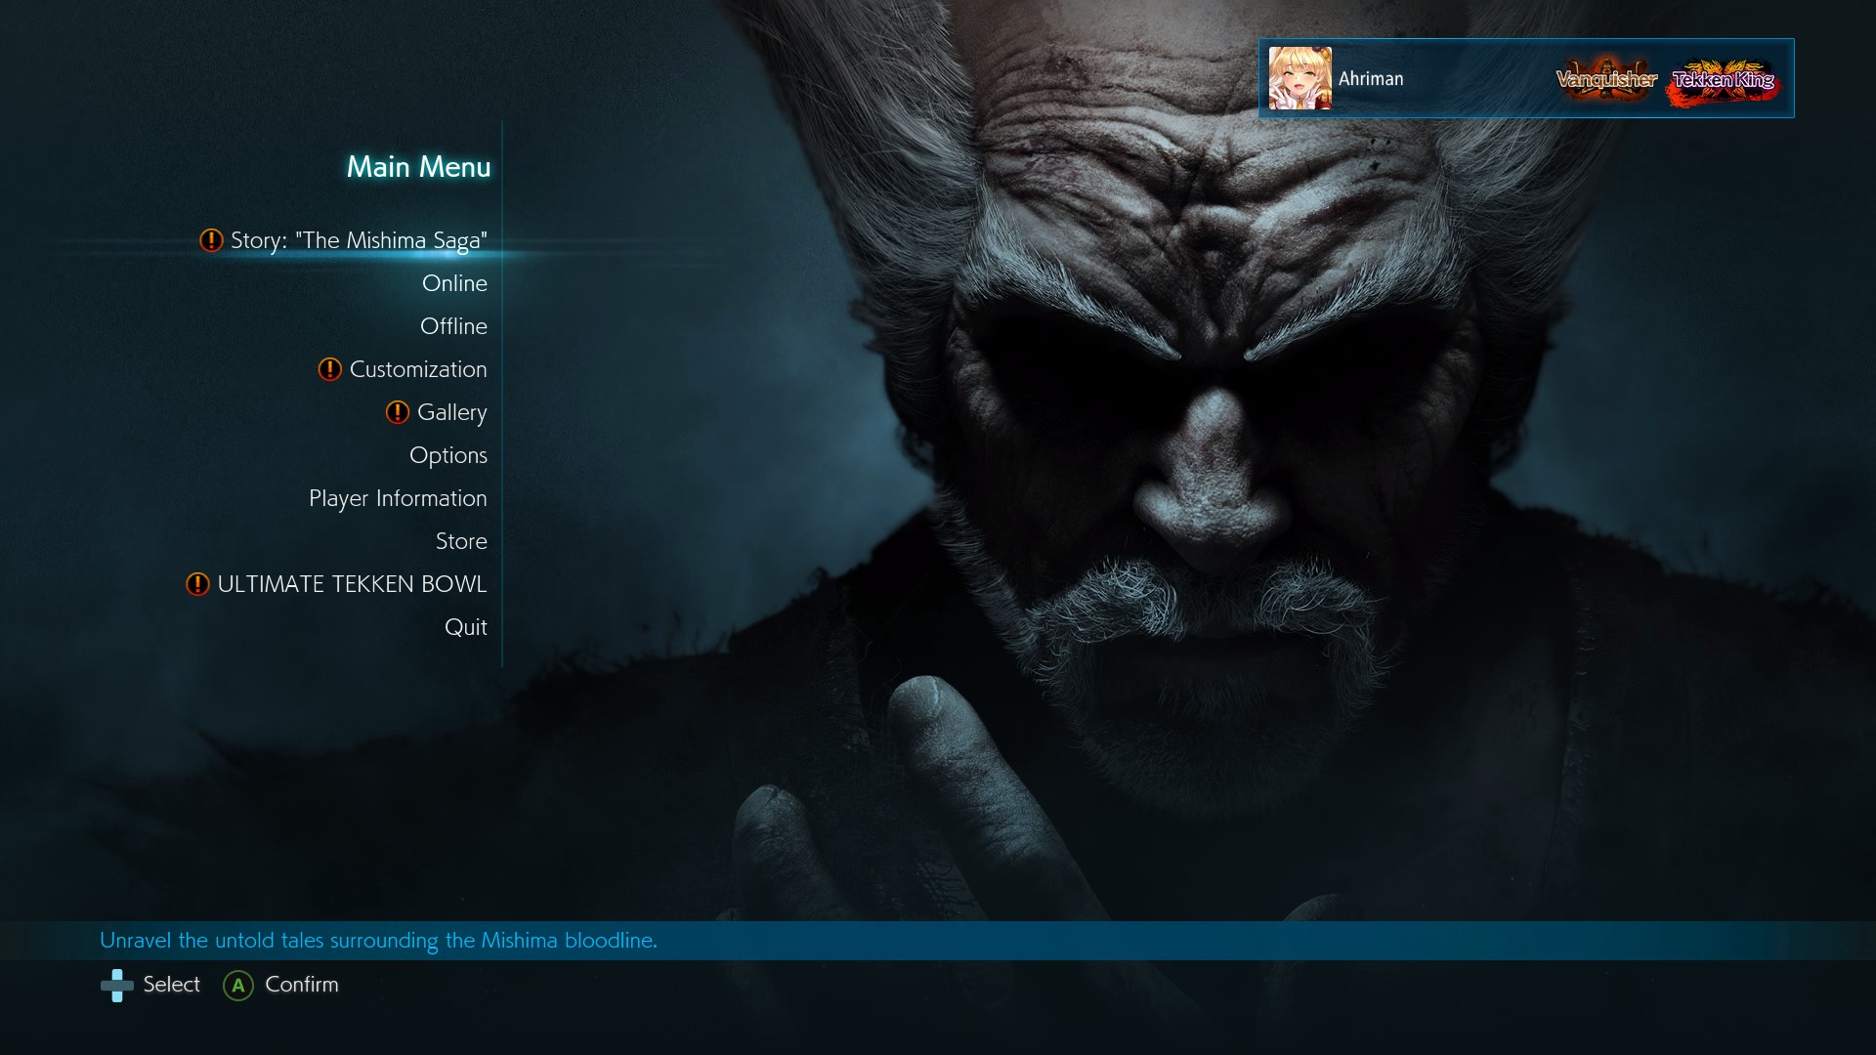
Task: Click the D-pad Select icon
Action: 117,985
